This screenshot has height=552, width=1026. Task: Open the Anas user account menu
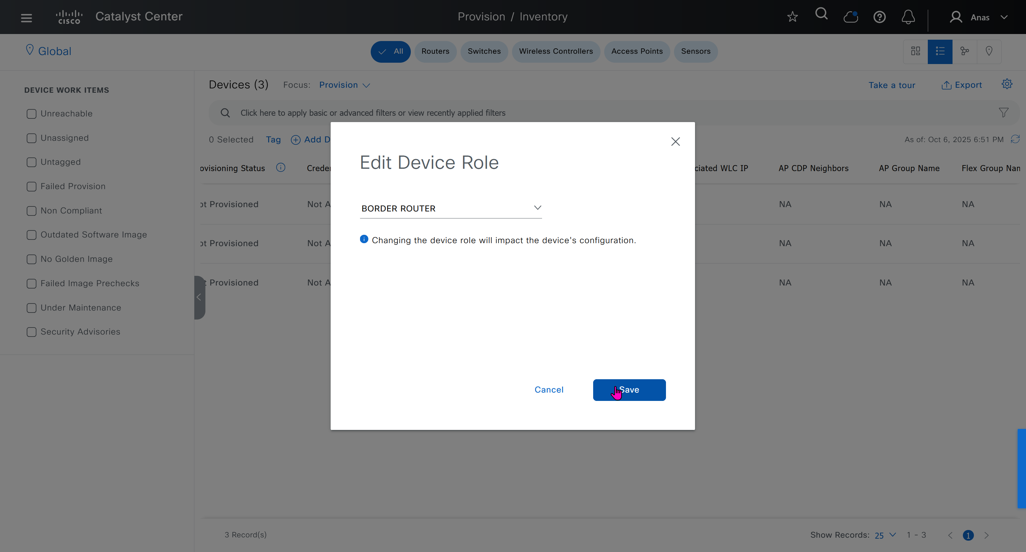tap(979, 17)
